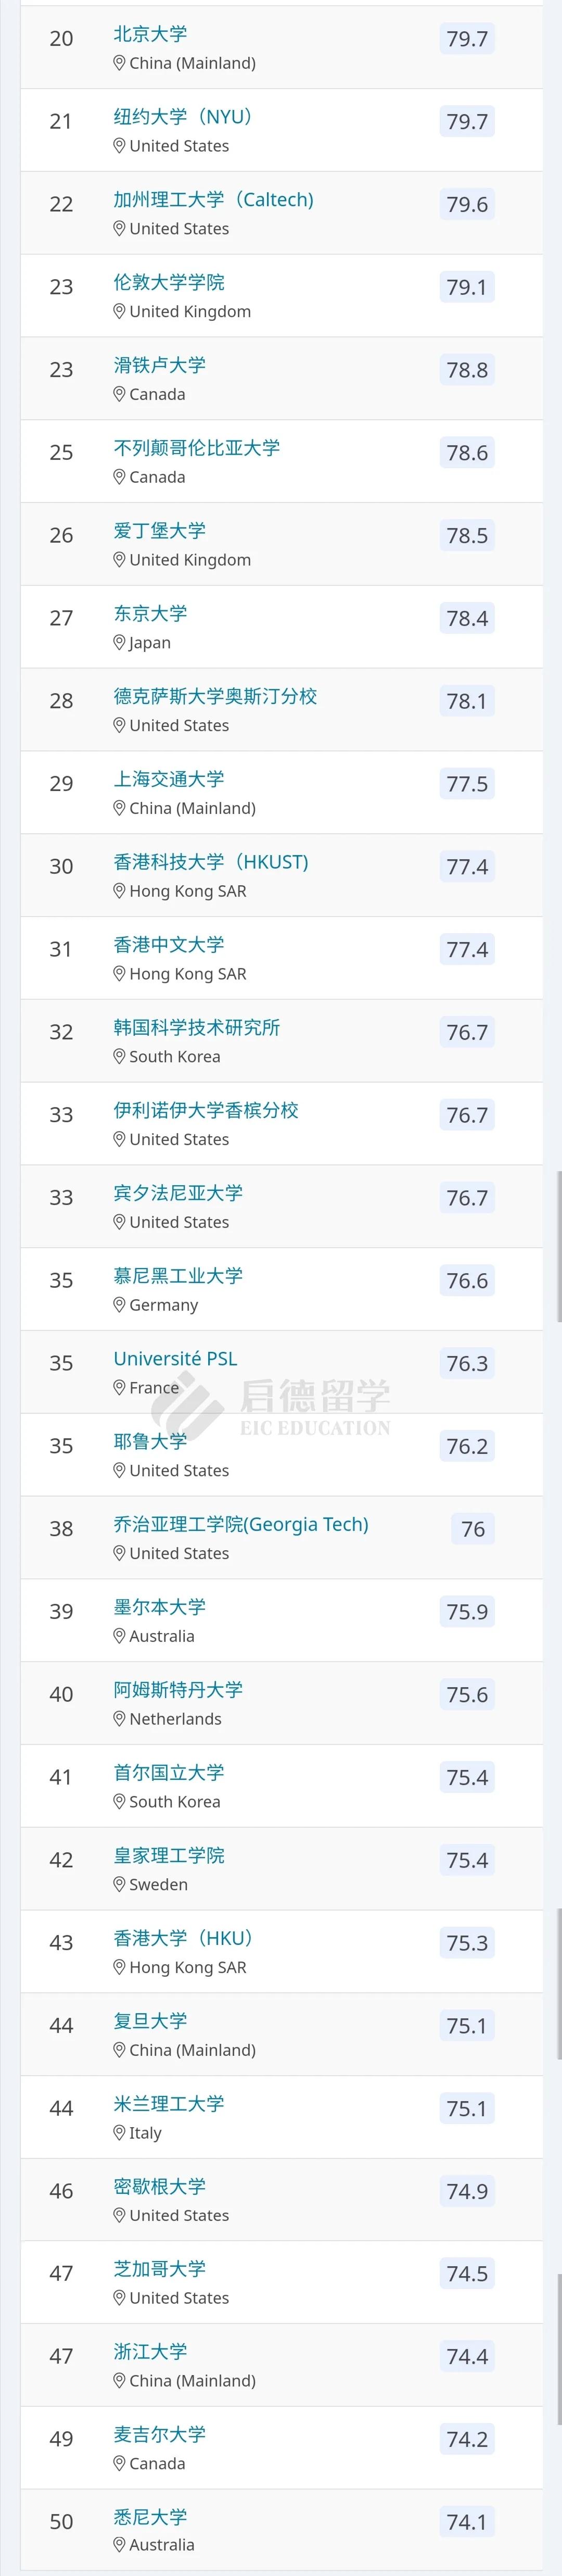Click the 墨尔本大学 link
562x2576 pixels.
(159, 1607)
